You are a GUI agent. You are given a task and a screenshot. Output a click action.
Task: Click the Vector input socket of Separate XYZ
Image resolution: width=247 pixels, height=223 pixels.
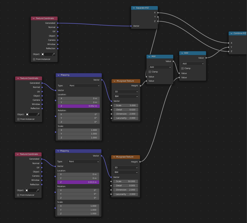click(x=131, y=26)
